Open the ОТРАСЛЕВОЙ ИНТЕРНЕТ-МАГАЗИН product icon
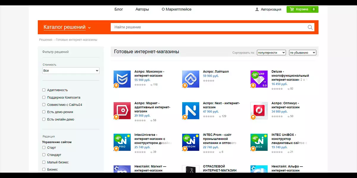This screenshot has height=178, width=357. click(x=191, y=169)
